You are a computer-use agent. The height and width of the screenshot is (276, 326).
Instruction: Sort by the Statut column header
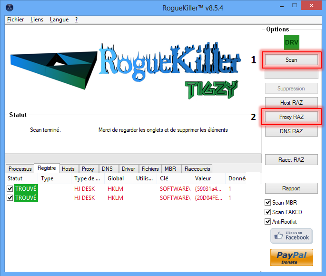pyautogui.click(x=21, y=178)
